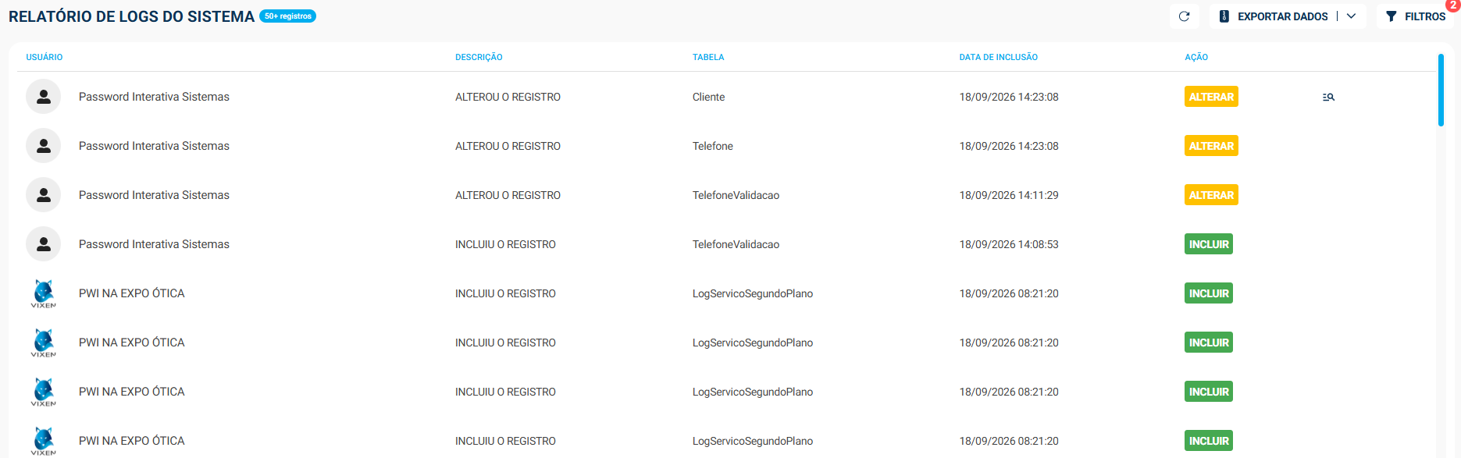Select the TelefoneValidacao row dated 14:11:29

(726, 195)
